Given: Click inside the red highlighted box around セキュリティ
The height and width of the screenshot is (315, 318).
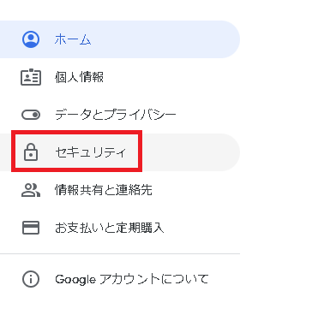Looking at the screenshot, I should [x=76, y=152].
